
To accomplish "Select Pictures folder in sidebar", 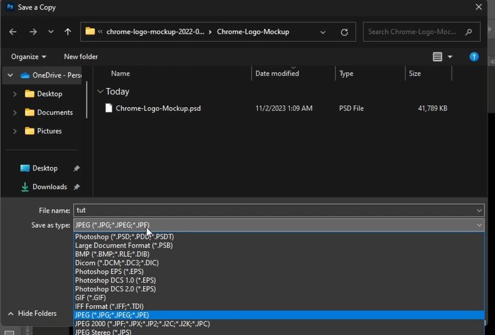I will [x=44, y=131].
